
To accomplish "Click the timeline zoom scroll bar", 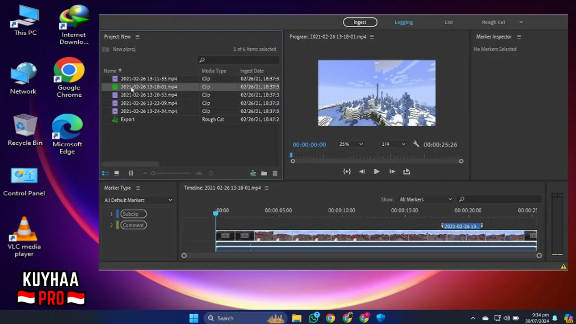I will 362,256.
